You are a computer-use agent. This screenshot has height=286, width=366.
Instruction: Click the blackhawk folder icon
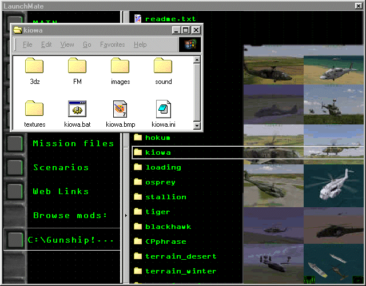coord(138,226)
